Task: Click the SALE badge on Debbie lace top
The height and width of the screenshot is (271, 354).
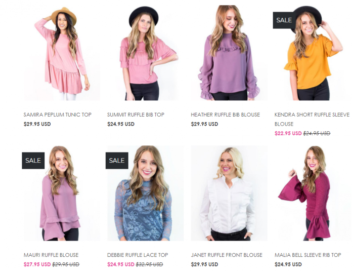Action: (117, 161)
